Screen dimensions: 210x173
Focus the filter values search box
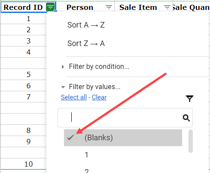(125, 117)
